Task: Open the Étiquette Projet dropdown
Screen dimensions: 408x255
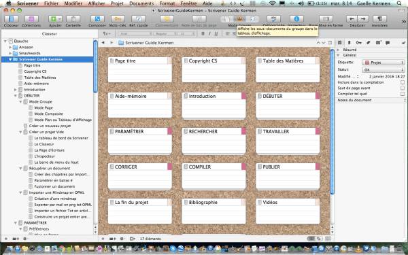Action: click(x=384, y=63)
